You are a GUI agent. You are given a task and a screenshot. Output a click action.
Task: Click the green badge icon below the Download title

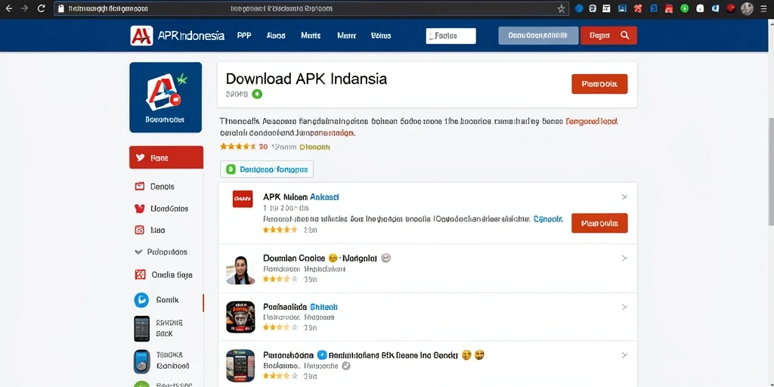click(257, 94)
